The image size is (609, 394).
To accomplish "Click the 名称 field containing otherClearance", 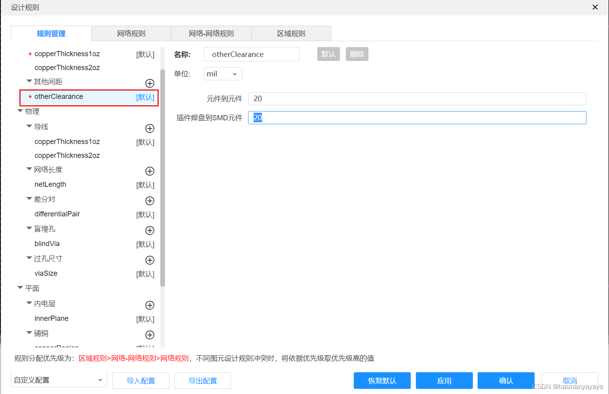I will coord(252,54).
